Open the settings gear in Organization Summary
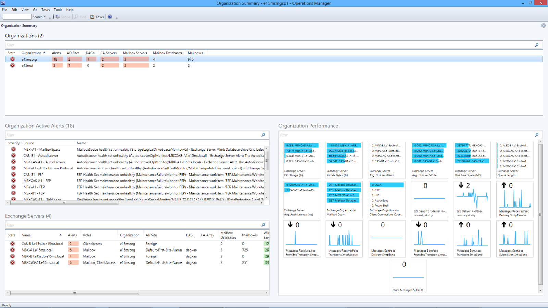The width and height of the screenshot is (548, 308). pyautogui.click(x=543, y=26)
